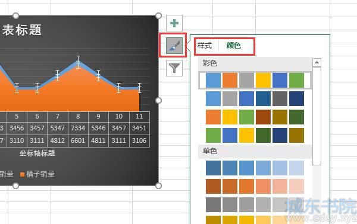Click the 单色 section header
357x224 pixels.
[255, 151]
